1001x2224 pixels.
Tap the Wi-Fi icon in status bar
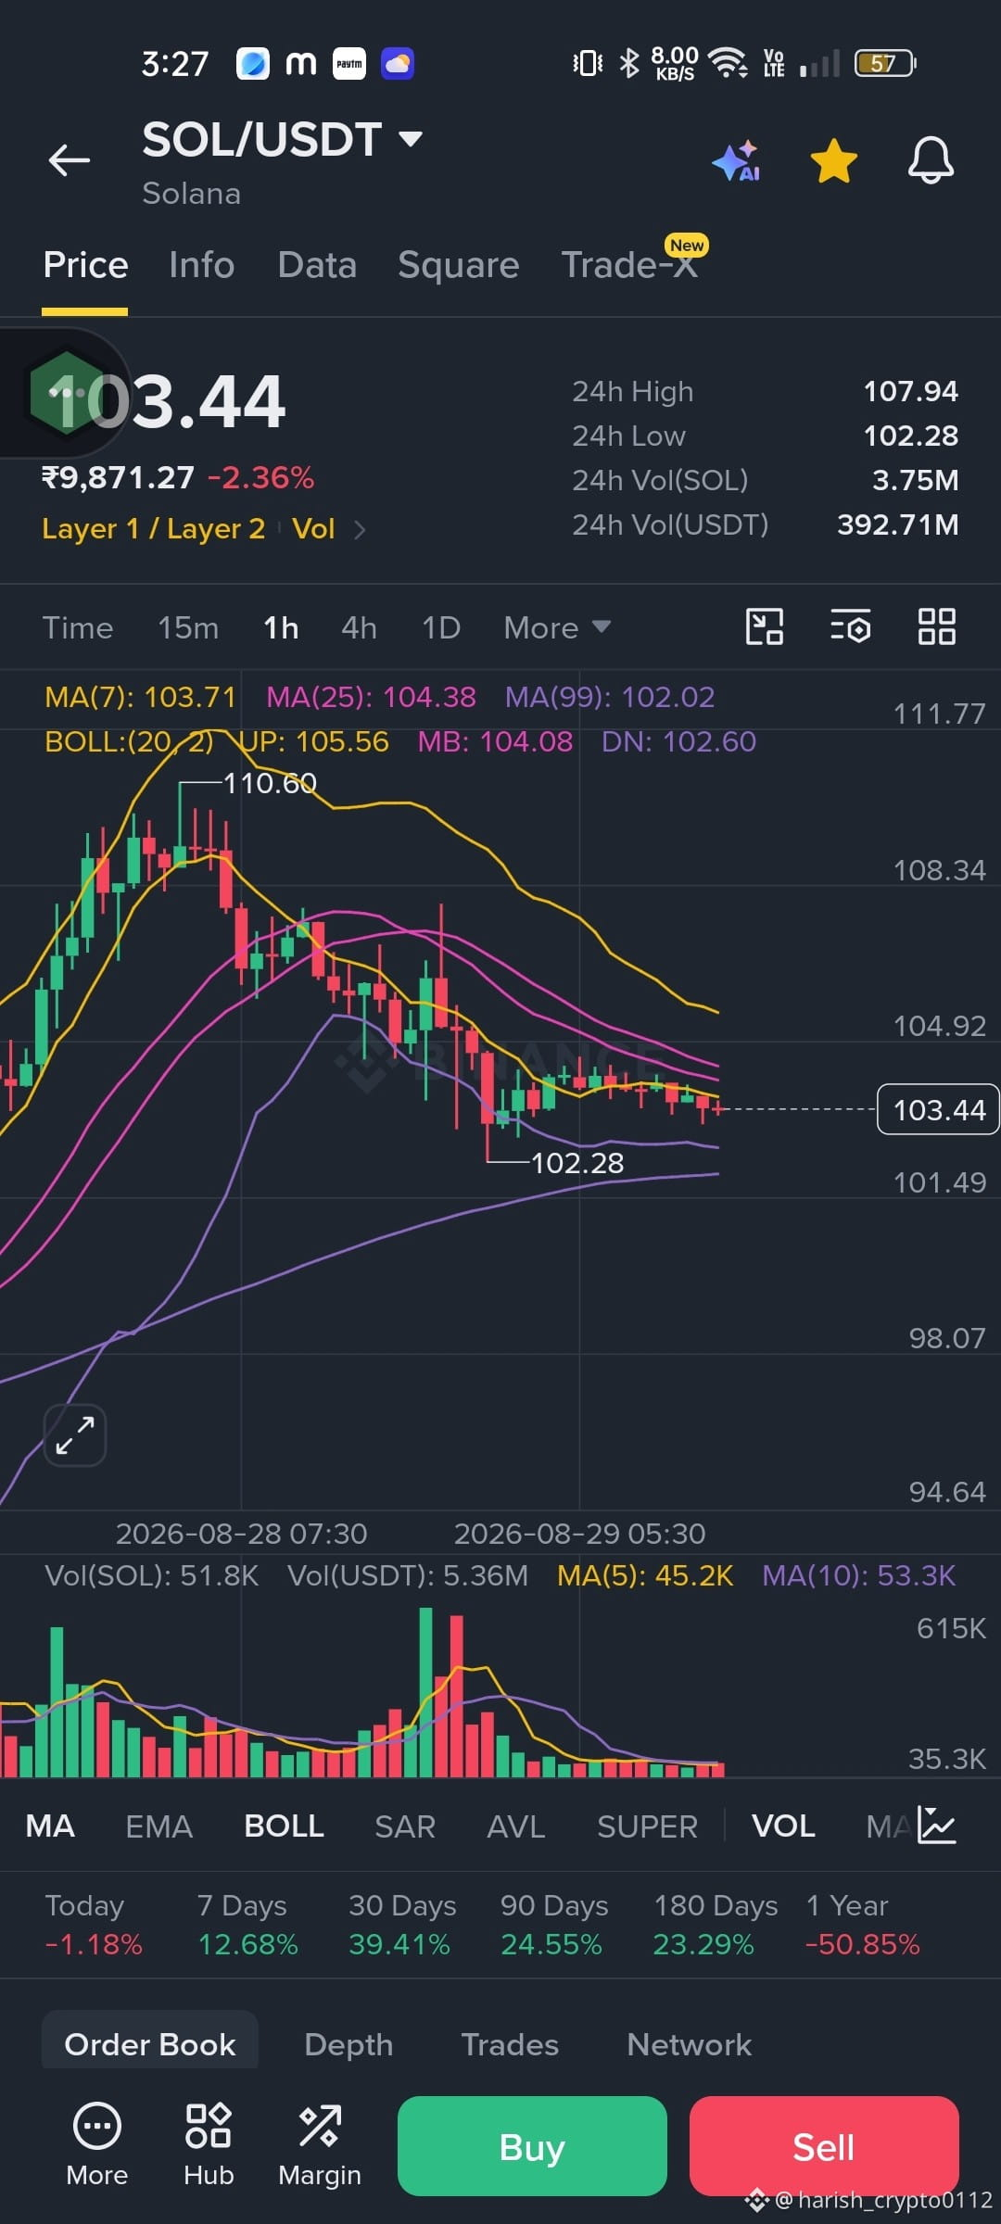[x=728, y=63]
